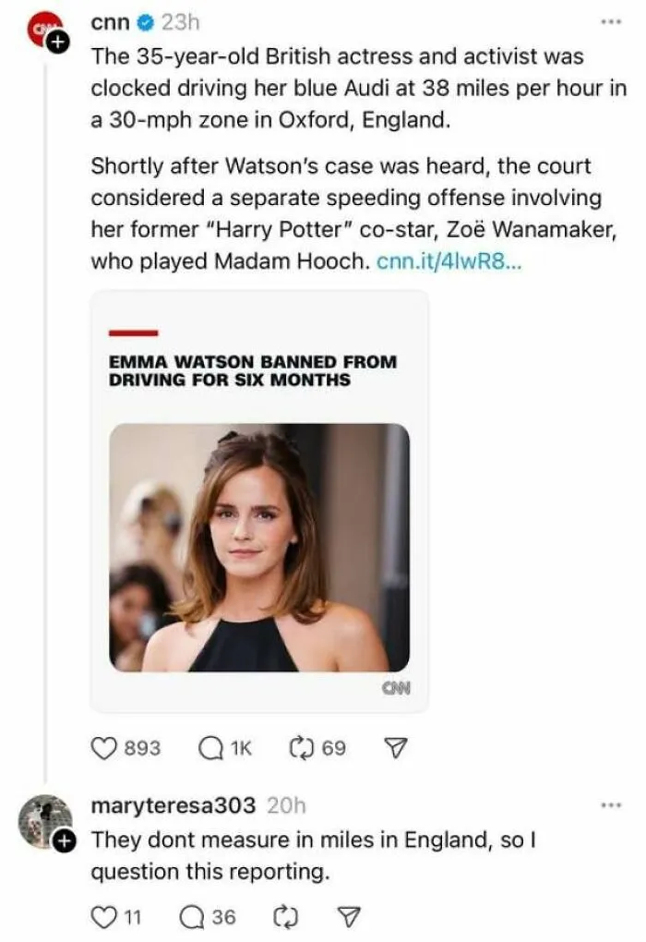Open maryteresa303's profile from username
The image size is (646, 942).
[173, 805]
